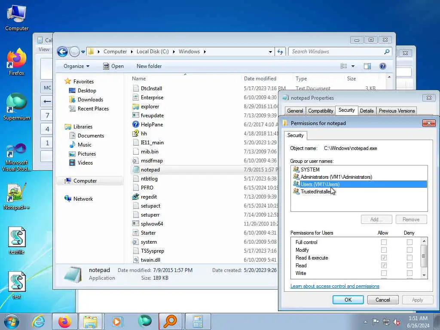Go back in Explorer navigation
This screenshot has height=330, width=440.
click(63, 52)
